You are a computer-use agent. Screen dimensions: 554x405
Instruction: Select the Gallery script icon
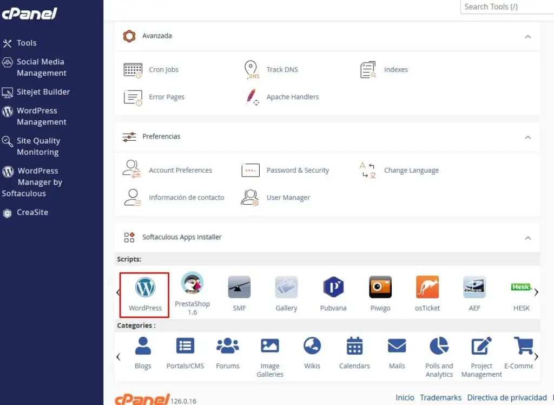point(286,287)
